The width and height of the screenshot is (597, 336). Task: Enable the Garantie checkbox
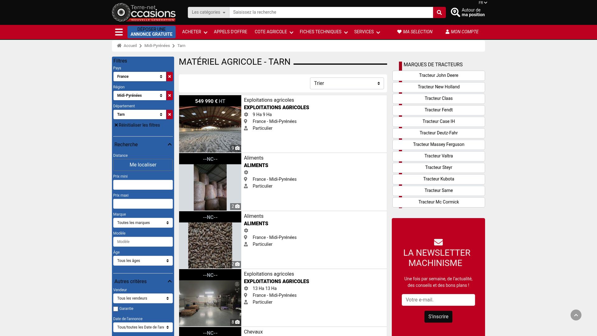coord(116,309)
